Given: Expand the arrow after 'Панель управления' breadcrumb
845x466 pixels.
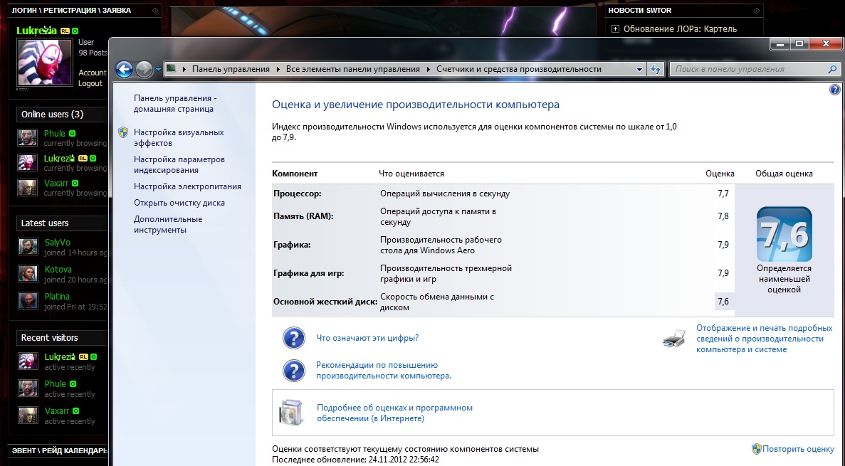Looking at the screenshot, I should pos(278,69).
